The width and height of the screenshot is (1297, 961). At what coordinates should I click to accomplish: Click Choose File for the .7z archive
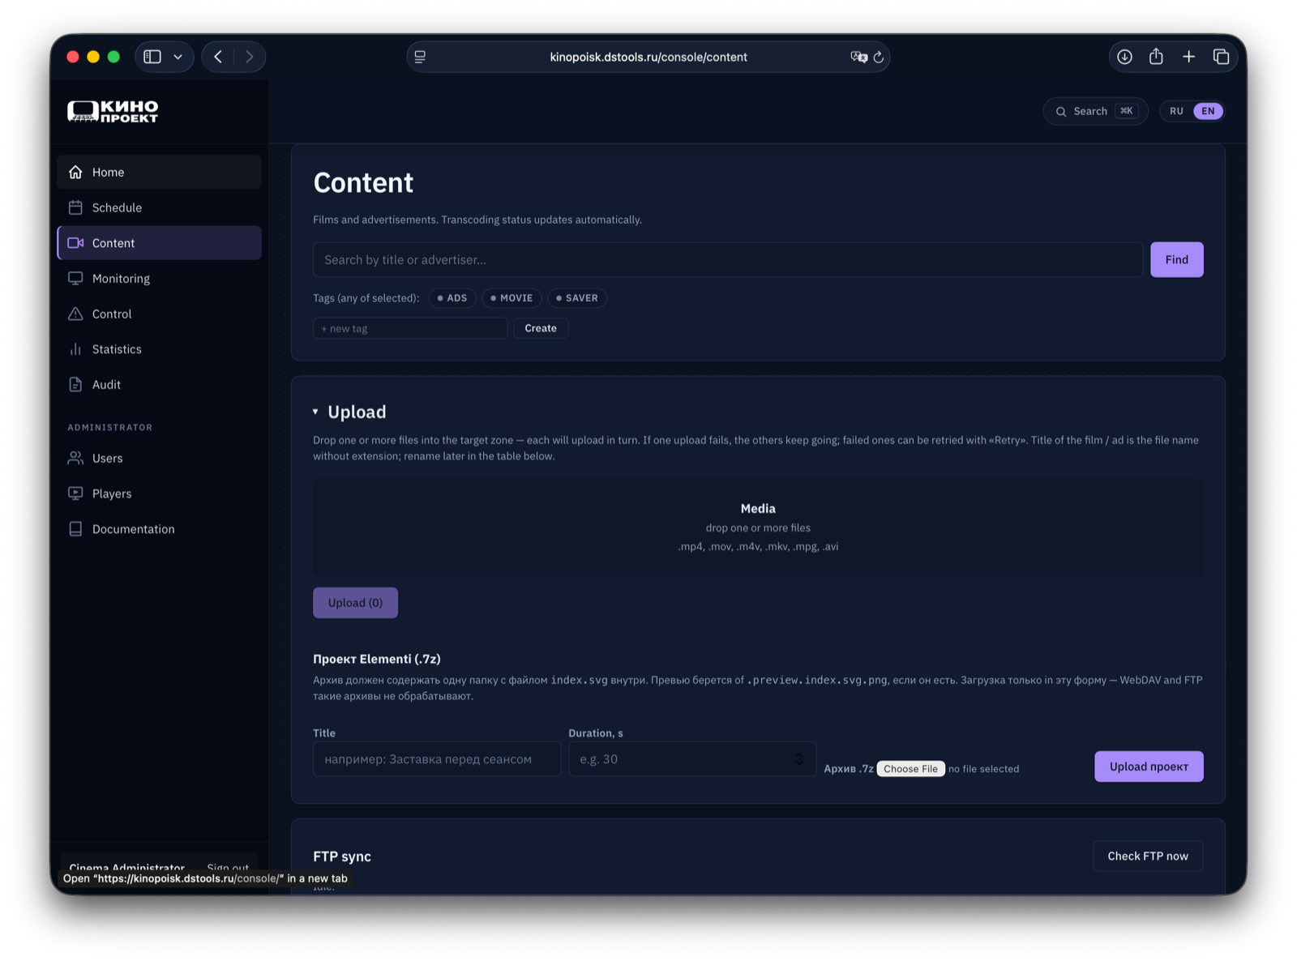[910, 769]
